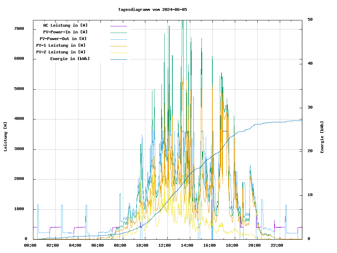Select the 22:00 time axis tick label
Viewport: 337px width, 253px height.
pyautogui.click(x=277, y=245)
